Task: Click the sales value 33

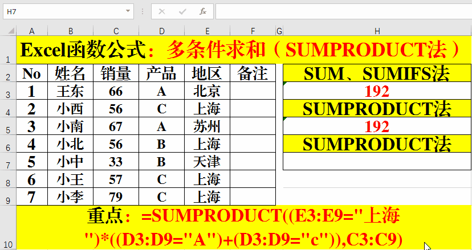Action: (116, 161)
